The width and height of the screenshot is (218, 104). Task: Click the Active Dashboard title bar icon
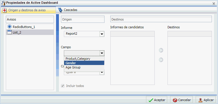click(3, 3)
